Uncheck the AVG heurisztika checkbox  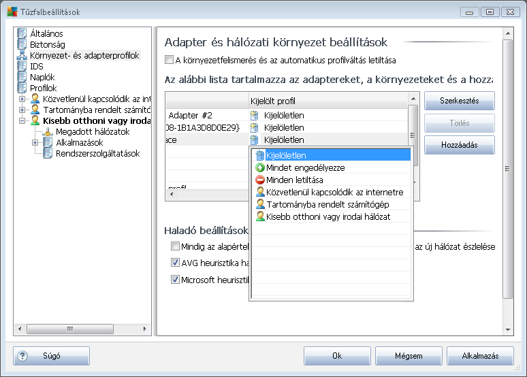point(175,263)
